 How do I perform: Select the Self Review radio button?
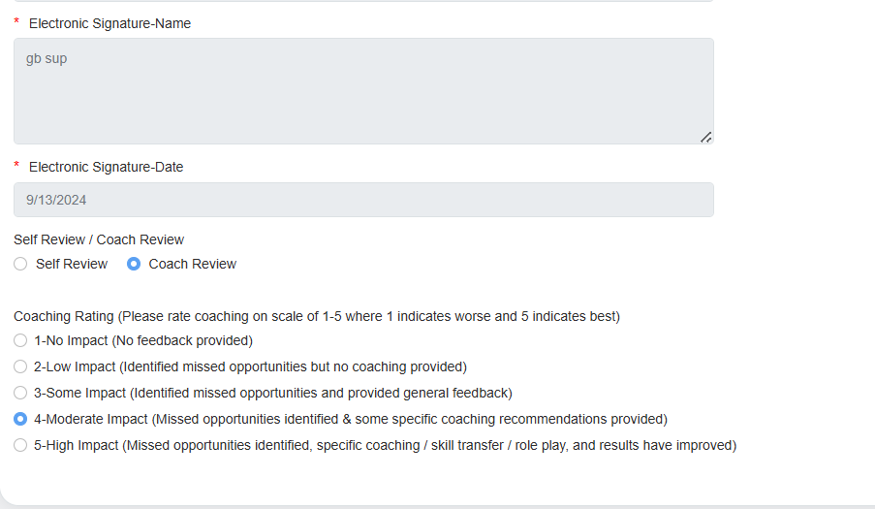point(20,264)
